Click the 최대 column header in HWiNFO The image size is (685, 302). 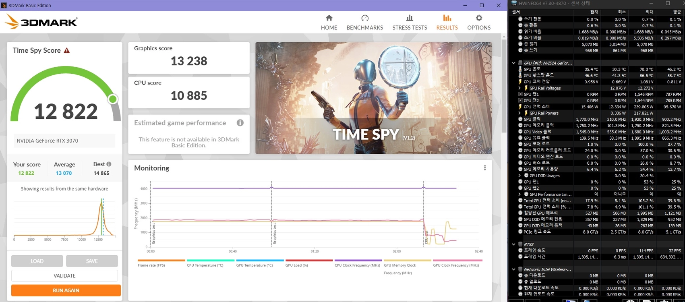pyautogui.click(x=642, y=12)
